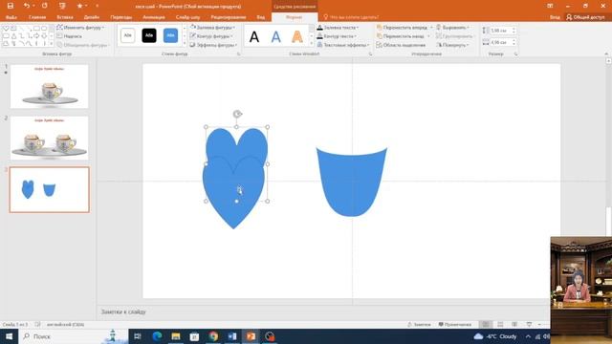Screen dimensions: 612x344
Task: Redo the action in Quick Access Toolbar
Action: click(x=44, y=6)
